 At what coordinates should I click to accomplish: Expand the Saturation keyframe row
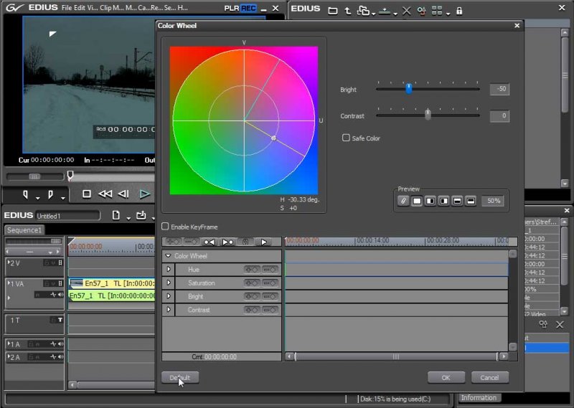[x=169, y=283]
